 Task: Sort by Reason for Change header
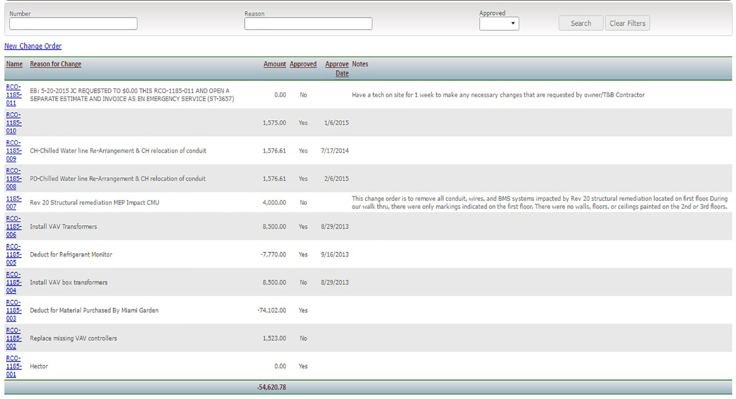tap(56, 64)
